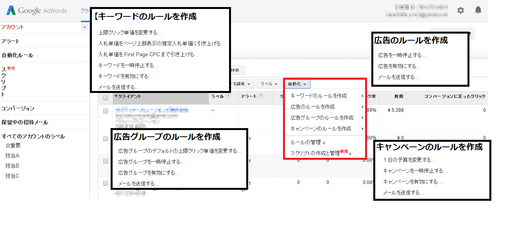Click the help icon beside ラベル column
The width and height of the screenshot is (514, 232).
(x=227, y=96)
